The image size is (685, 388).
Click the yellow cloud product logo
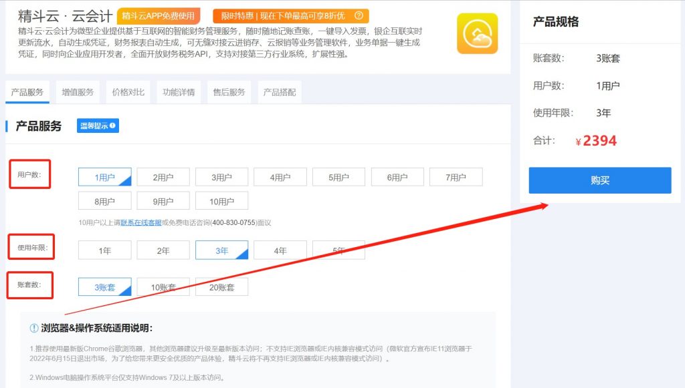[x=477, y=33]
